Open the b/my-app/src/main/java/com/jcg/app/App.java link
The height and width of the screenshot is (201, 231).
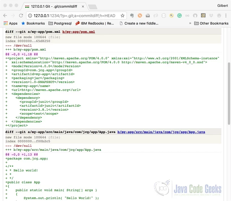tap(161, 132)
